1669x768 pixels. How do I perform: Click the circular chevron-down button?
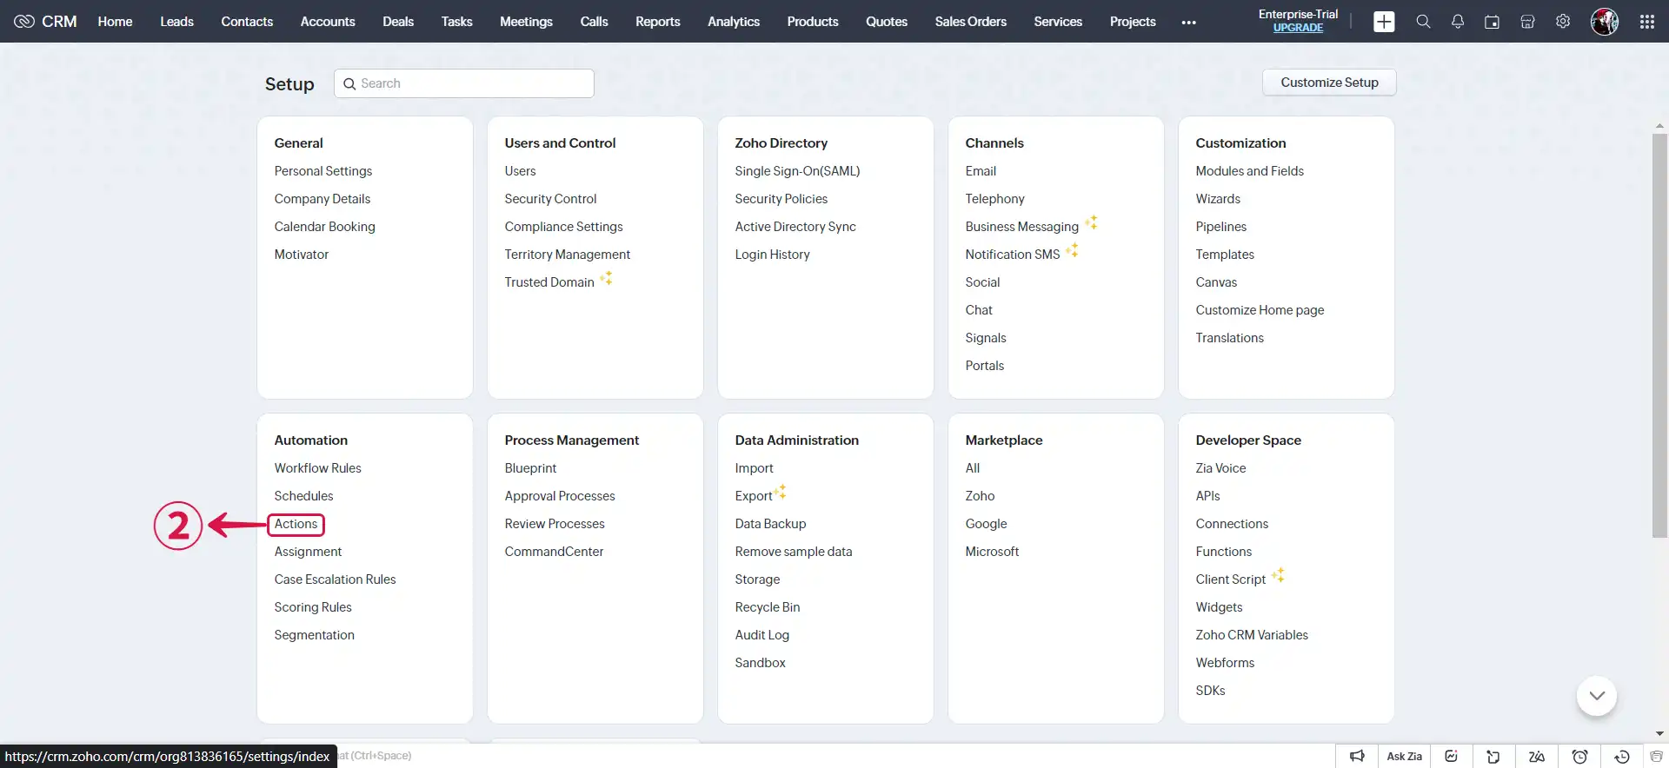[x=1596, y=695]
